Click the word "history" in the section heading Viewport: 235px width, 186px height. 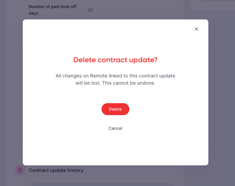pyautogui.click(x=75, y=170)
